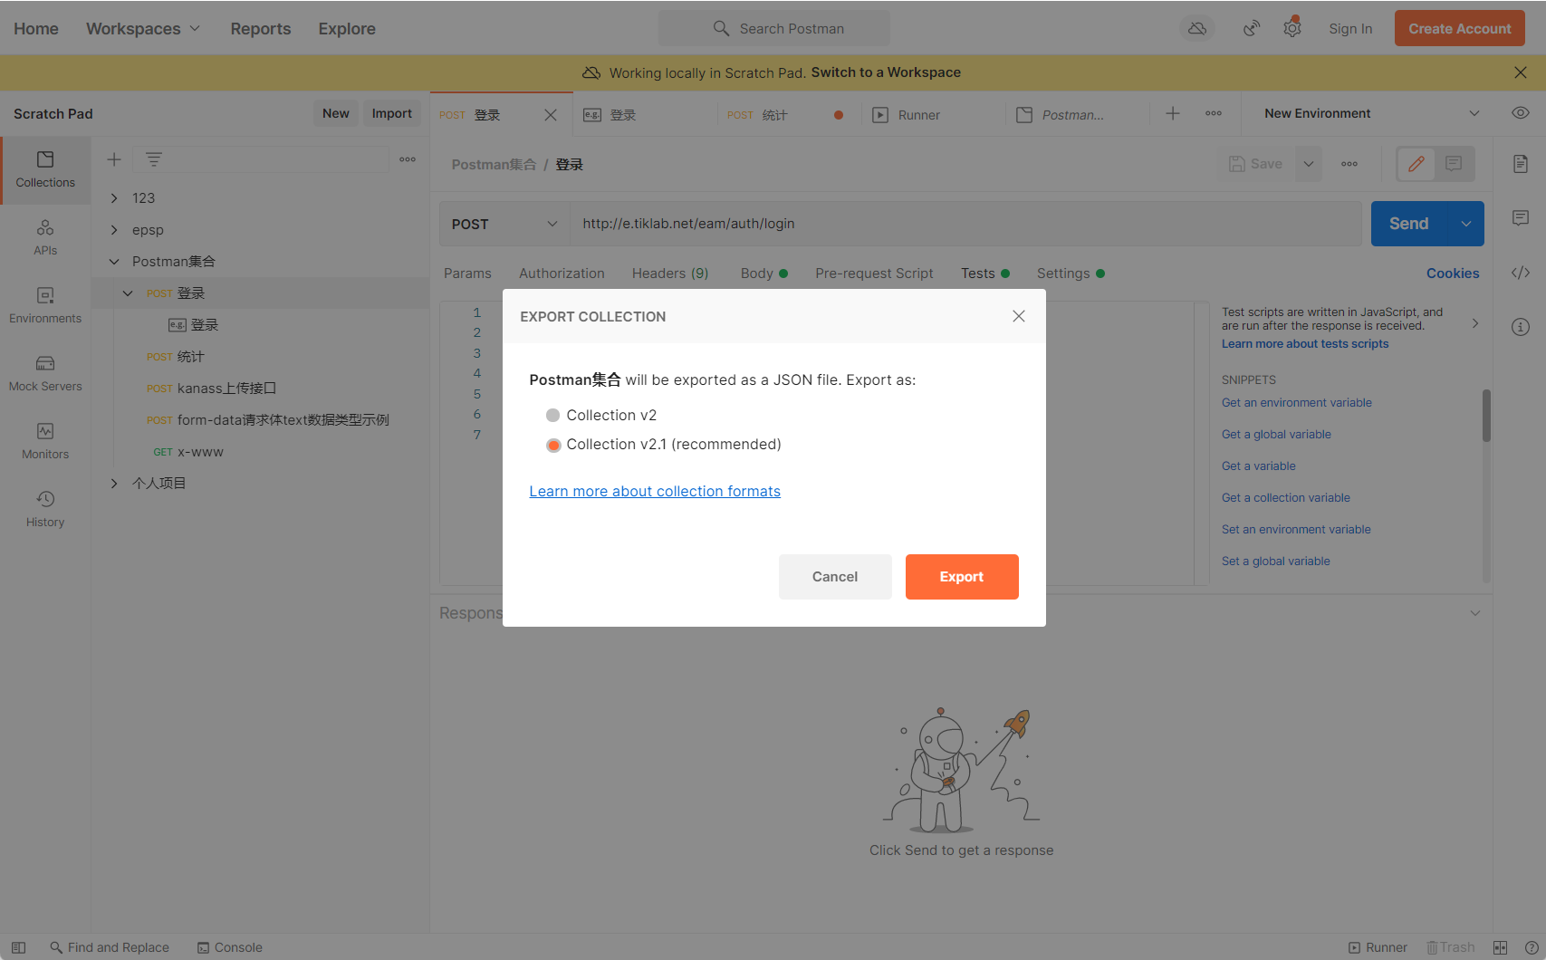Collapse the Response pane chevron

coord(1475,613)
